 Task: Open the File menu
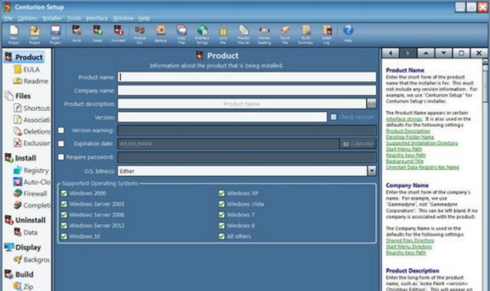click(x=8, y=18)
